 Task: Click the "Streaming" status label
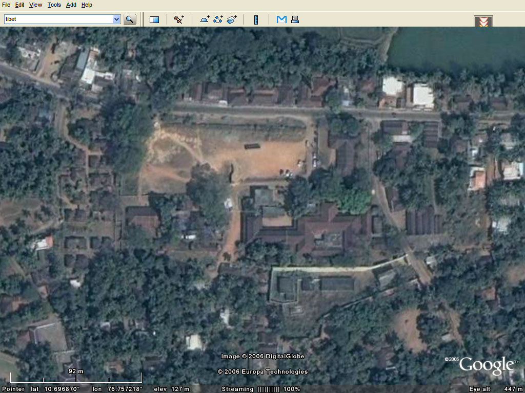coord(237,389)
